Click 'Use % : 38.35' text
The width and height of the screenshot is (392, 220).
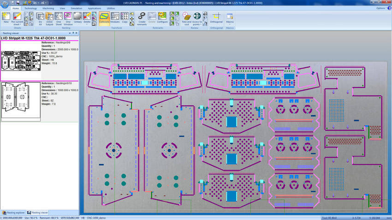pyautogui.click(x=49, y=93)
